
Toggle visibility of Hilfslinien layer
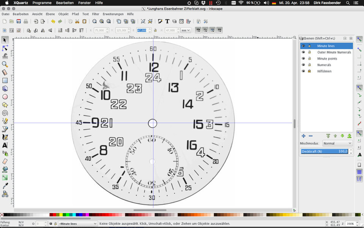(303, 71)
